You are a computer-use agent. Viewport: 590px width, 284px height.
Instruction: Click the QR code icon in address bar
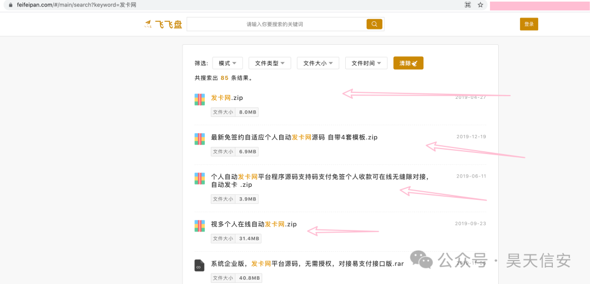coord(468,5)
